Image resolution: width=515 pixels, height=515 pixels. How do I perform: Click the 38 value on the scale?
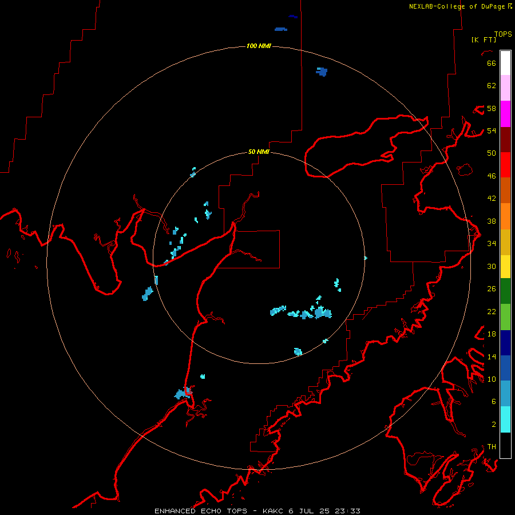[x=492, y=221]
